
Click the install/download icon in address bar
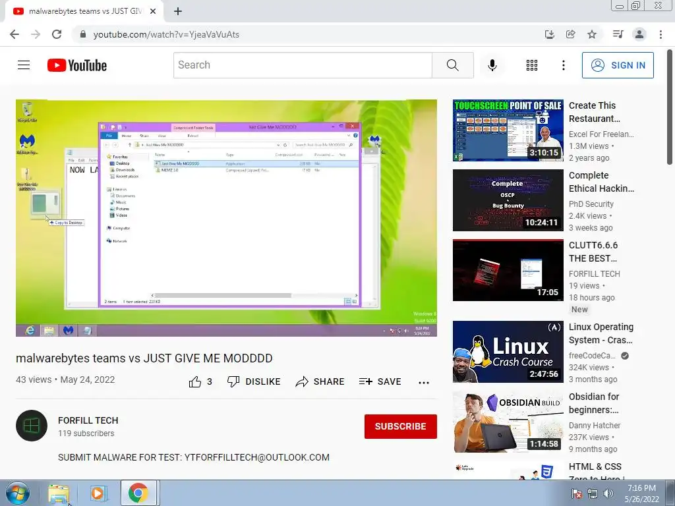click(x=549, y=34)
